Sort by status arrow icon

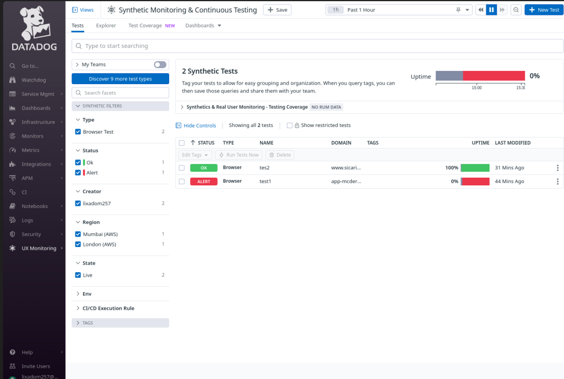[193, 143]
